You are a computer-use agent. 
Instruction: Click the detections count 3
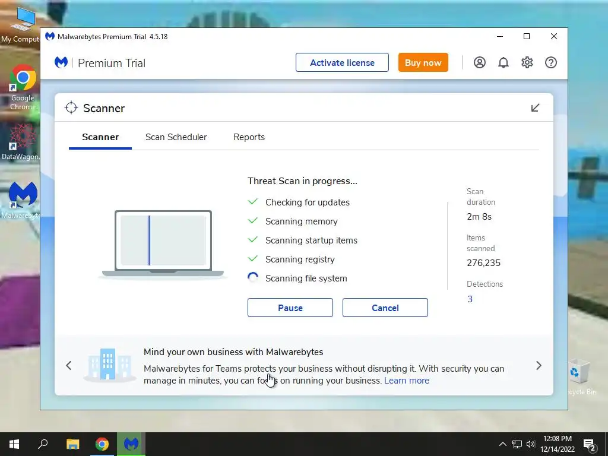470,299
